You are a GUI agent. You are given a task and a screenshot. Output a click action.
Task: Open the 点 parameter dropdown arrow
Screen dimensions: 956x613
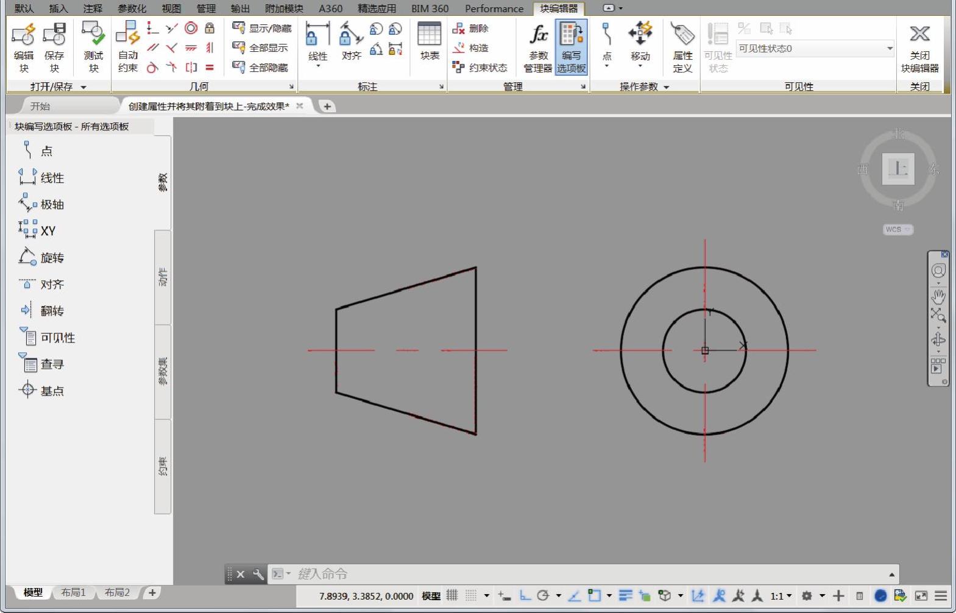pyautogui.click(x=606, y=66)
